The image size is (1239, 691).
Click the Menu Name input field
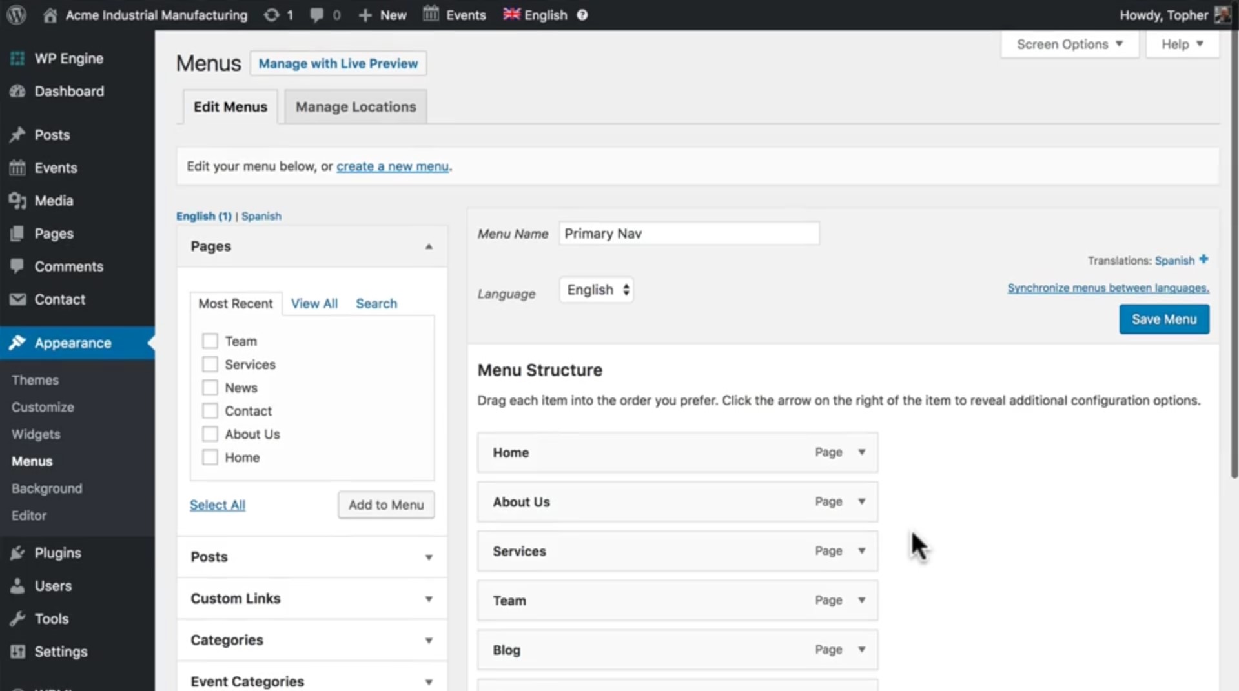pos(688,233)
